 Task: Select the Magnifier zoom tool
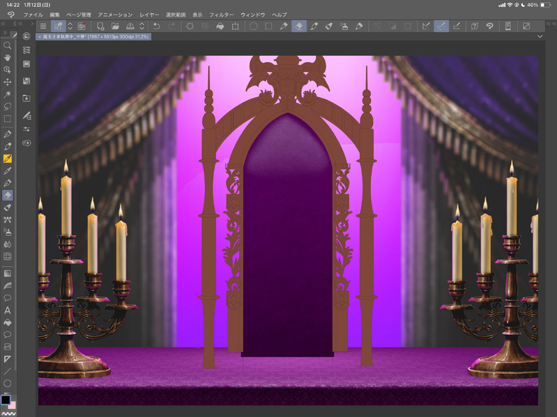8,45
